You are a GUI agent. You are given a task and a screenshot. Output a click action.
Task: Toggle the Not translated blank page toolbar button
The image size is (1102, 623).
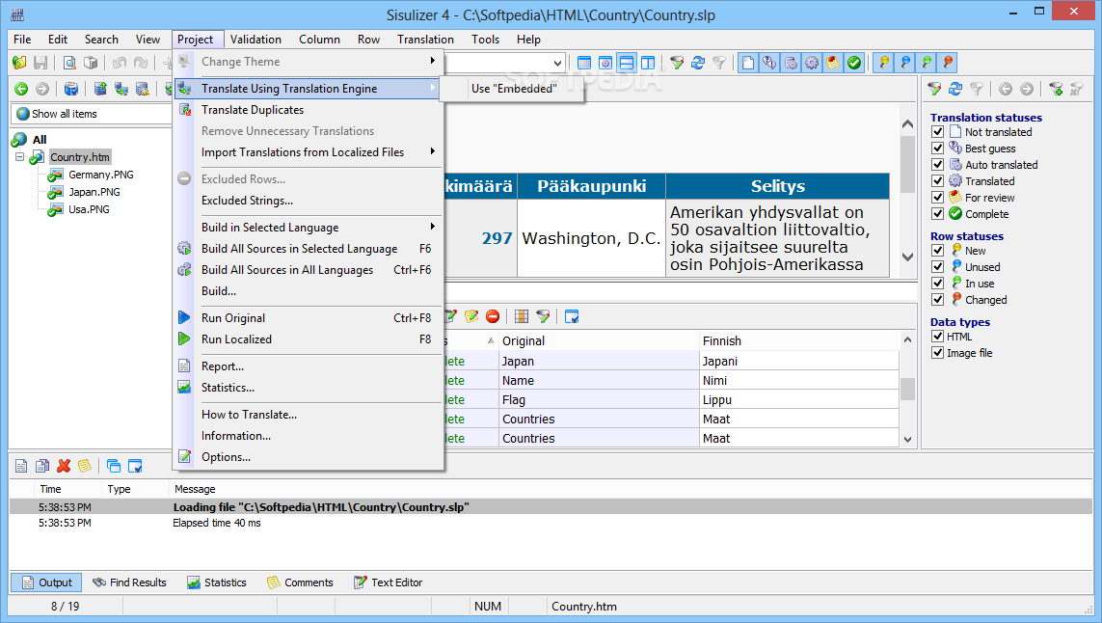tap(748, 63)
